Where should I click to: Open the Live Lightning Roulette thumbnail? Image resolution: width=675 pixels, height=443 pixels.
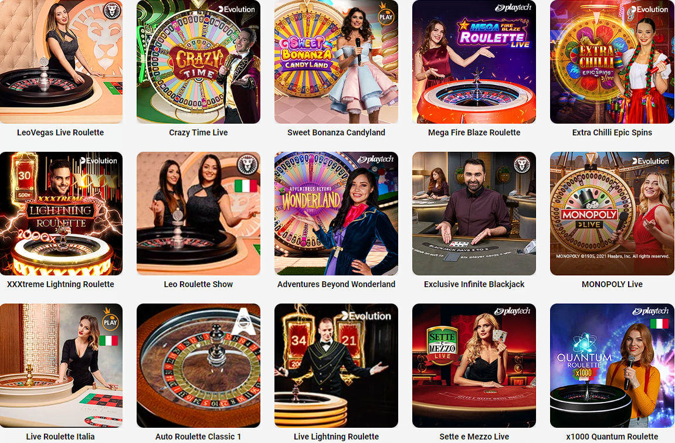tap(336, 366)
